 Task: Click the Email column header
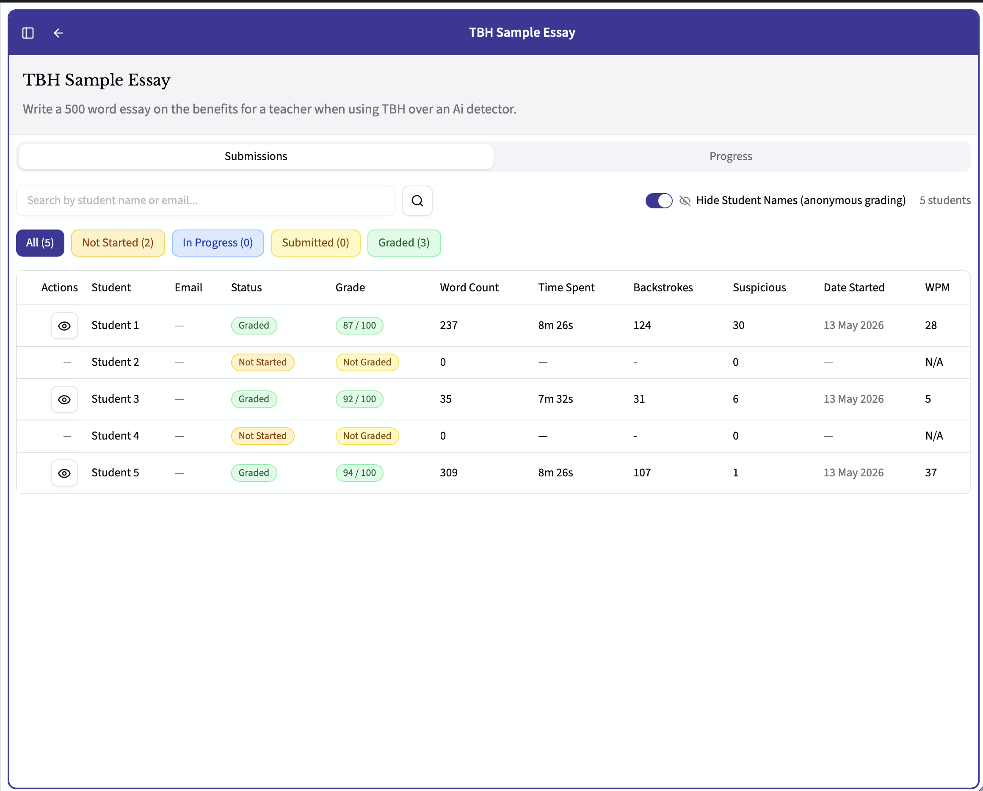tap(188, 288)
